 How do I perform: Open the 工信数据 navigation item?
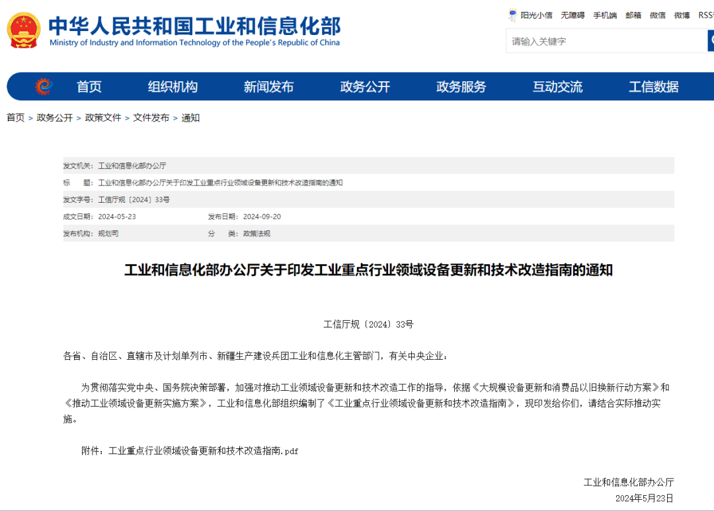653,86
